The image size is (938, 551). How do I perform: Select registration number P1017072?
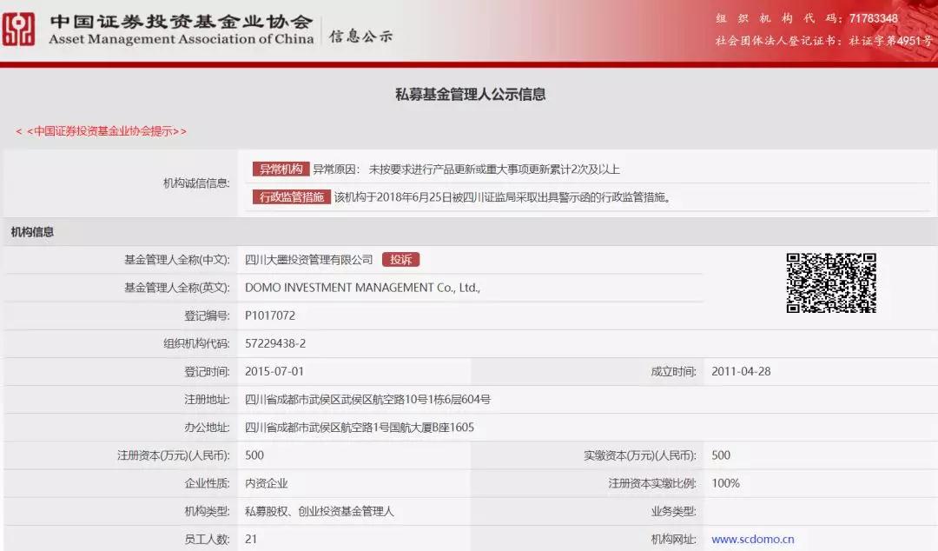270,315
